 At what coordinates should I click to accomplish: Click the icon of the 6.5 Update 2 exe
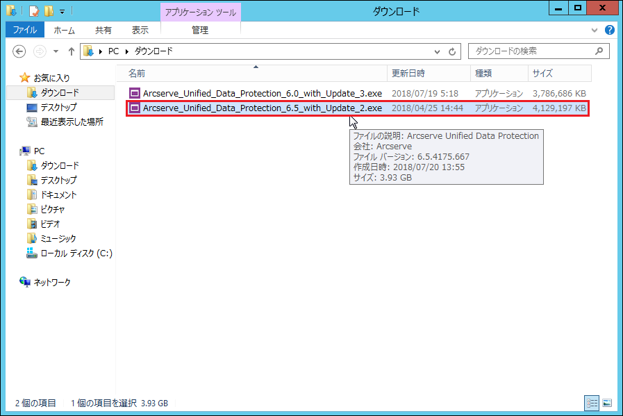(135, 108)
